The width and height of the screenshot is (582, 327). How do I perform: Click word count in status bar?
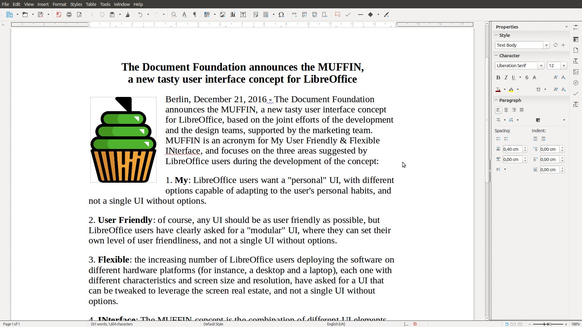[x=112, y=324]
